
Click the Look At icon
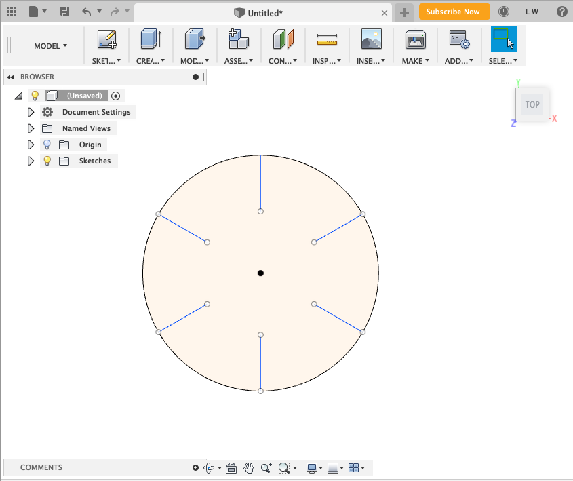pyautogui.click(x=231, y=467)
